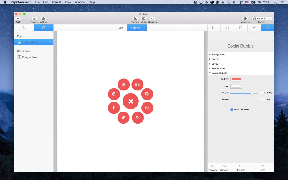The image size is (288, 180).
Task: Open the Preview mode dropdown
Action: [x=137, y=28]
